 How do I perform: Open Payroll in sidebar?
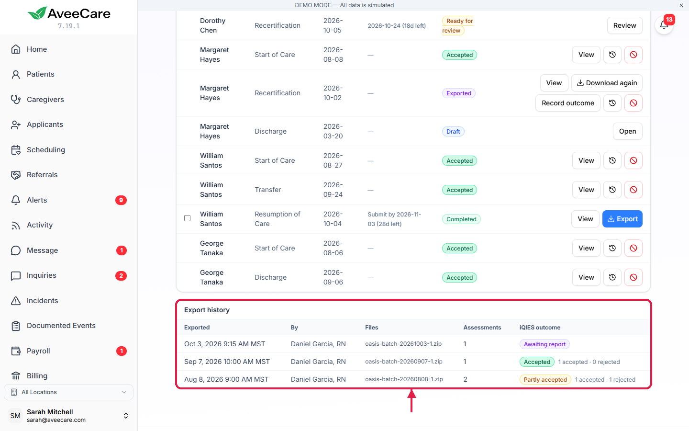[x=68, y=351]
